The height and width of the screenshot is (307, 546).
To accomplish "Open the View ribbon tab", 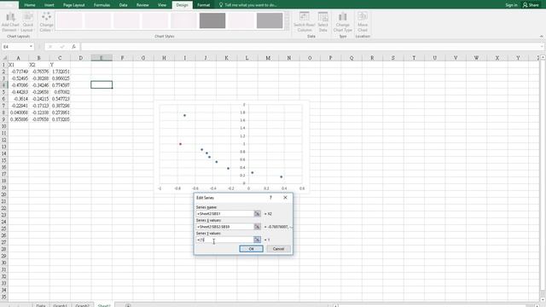I will click(162, 5).
